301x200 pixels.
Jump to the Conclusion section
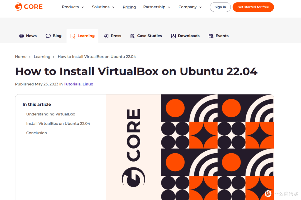pos(37,133)
